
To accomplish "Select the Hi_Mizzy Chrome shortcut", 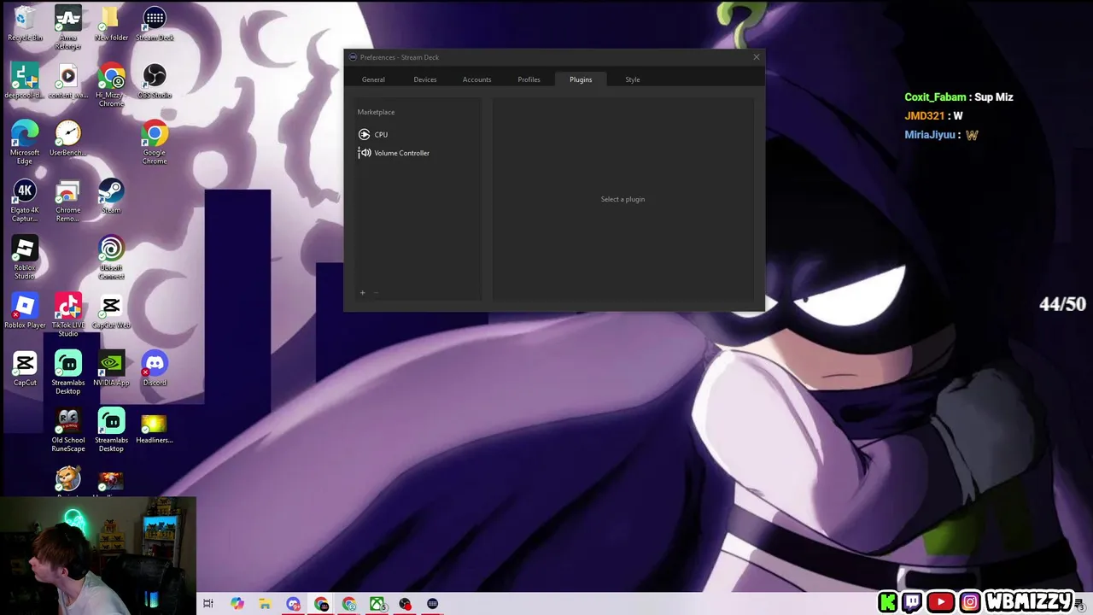I will pyautogui.click(x=111, y=85).
